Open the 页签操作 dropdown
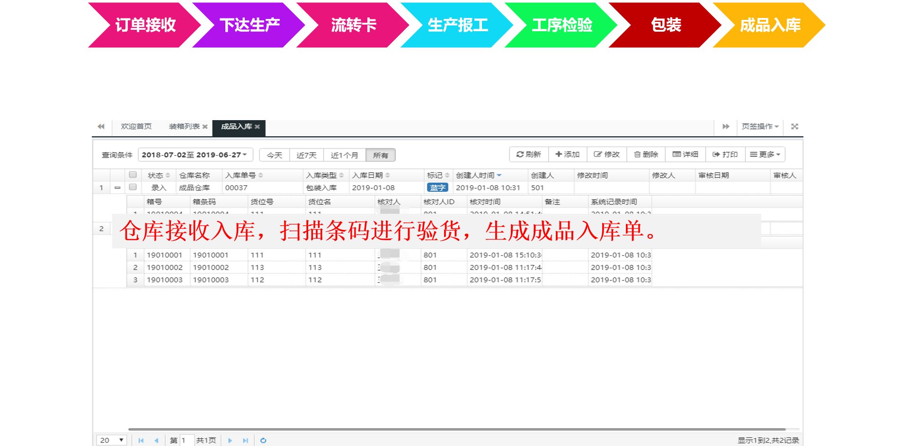 click(x=759, y=127)
